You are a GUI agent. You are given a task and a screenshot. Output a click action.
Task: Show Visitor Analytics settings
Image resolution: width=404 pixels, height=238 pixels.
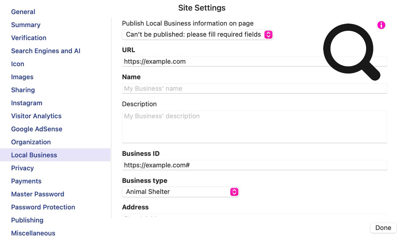point(36,116)
